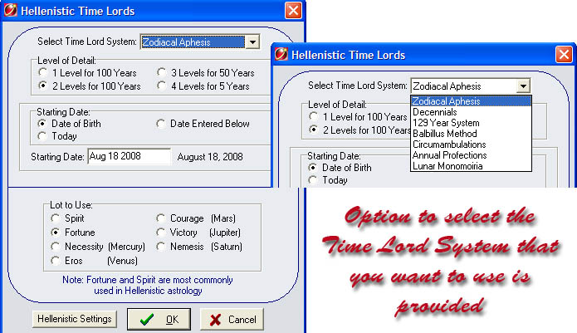Screen dimensions: 577x333
Task: Select Annual Profections option
Action: pyautogui.click(x=448, y=155)
